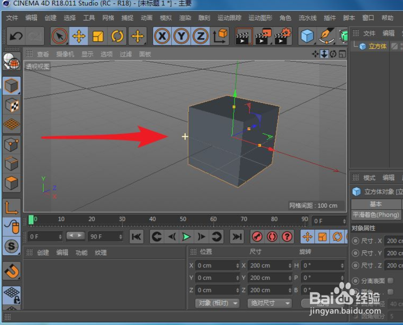
Task: Open the 对象(相对) dropdown
Action: [217, 303]
